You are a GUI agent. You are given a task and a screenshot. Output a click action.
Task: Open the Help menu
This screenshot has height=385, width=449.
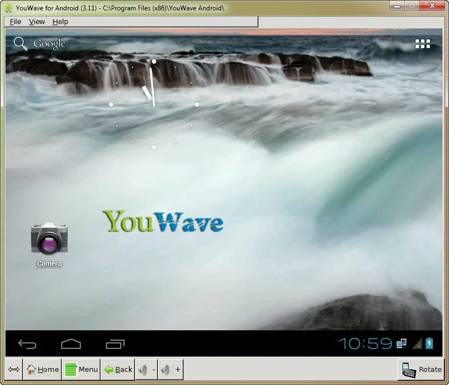(x=60, y=22)
